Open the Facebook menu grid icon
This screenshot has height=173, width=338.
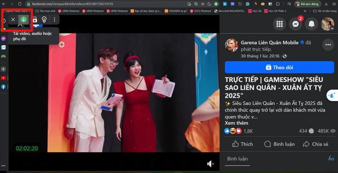point(279,24)
